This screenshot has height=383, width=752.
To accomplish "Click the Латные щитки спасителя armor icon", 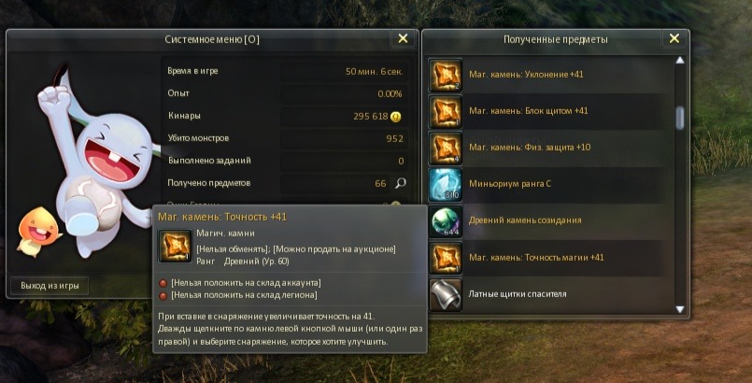I will pyautogui.click(x=445, y=294).
